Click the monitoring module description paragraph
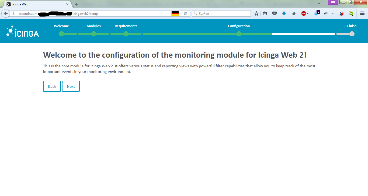The image size is (368, 196). click(179, 69)
